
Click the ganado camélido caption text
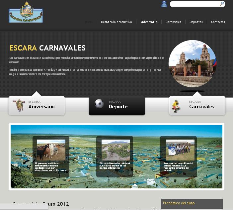[50, 167]
